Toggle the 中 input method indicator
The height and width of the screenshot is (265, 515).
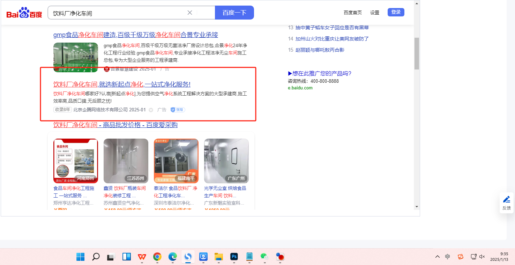(x=448, y=257)
